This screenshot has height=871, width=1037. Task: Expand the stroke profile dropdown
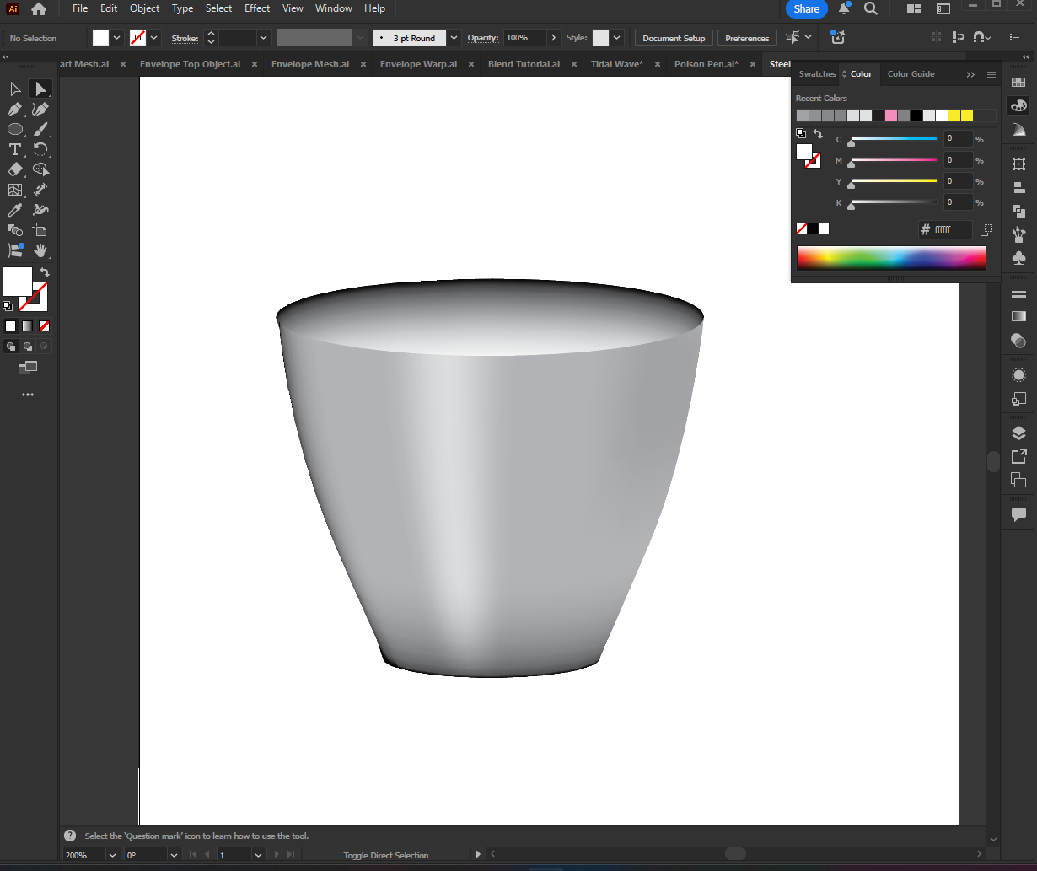pyautogui.click(x=360, y=37)
